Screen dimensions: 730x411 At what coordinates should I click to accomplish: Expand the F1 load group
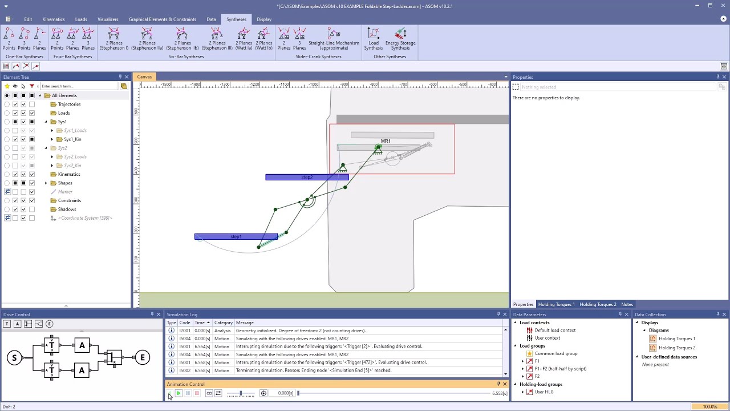pyautogui.click(x=522, y=361)
